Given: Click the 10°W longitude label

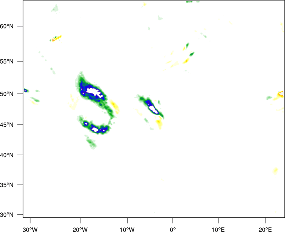Looking at the screenshot, I should 127,230.
